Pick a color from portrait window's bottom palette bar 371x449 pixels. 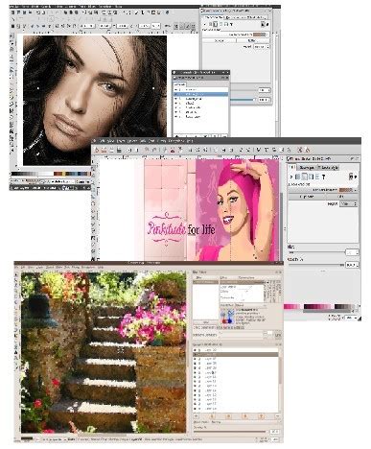[51, 174]
